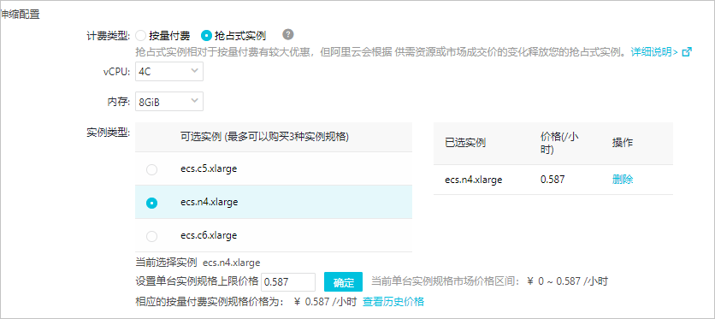Choose the ecs.c5.xlarge instance radio button
This screenshot has width=715, height=319.
pyautogui.click(x=152, y=169)
